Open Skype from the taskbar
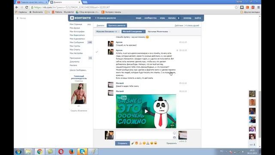The image size is (275, 155). (x=82, y=152)
